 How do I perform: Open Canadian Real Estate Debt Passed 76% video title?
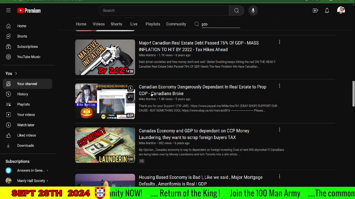tap(199, 46)
